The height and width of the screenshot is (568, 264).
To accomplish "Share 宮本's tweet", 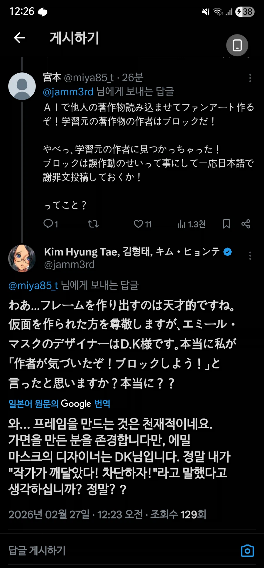I will click(x=246, y=224).
